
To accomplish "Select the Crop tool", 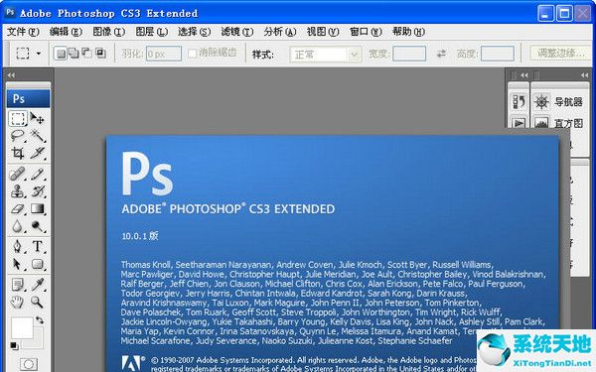I will click(18, 153).
